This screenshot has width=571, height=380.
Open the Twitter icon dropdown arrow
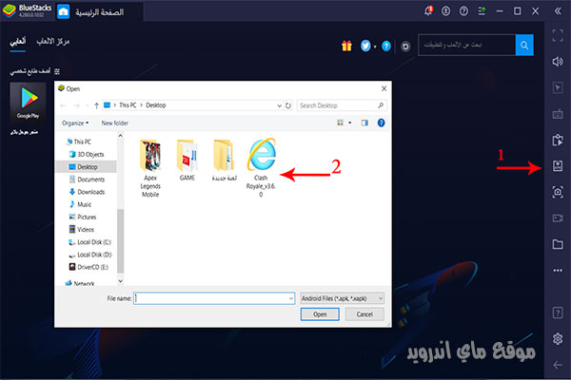(x=375, y=47)
